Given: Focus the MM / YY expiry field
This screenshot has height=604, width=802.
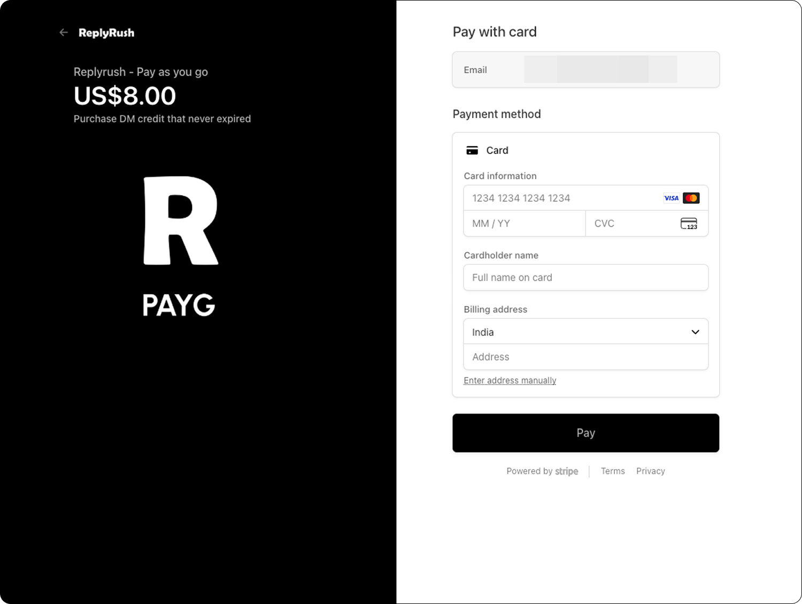Looking at the screenshot, I should coord(525,224).
